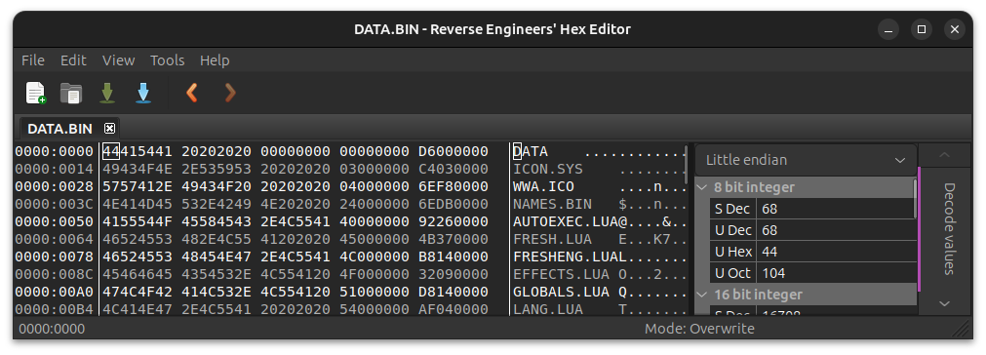Select hex group AF040000
This screenshot has width=986, height=355.
point(454,310)
